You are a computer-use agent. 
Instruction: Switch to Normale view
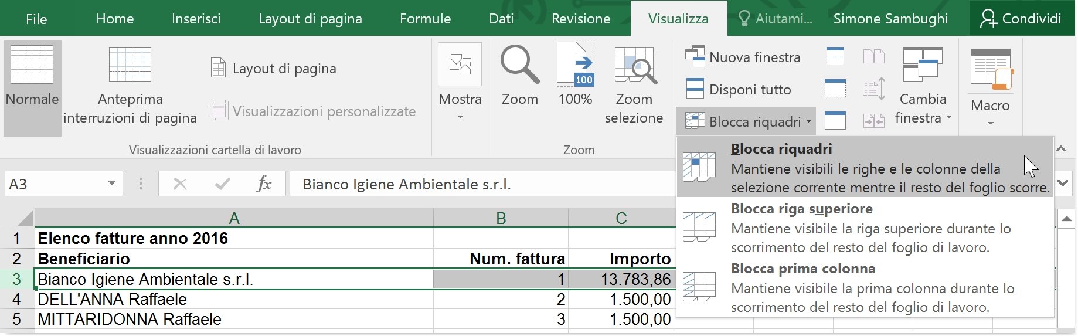[x=32, y=88]
